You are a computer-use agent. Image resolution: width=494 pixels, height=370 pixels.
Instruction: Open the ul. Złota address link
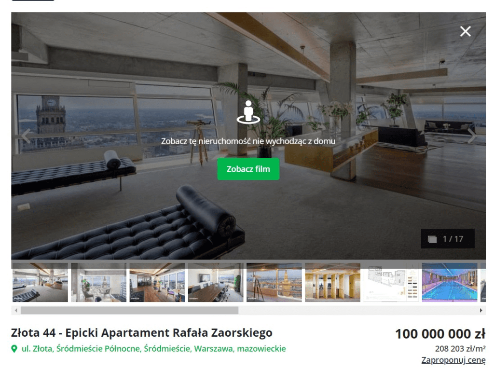154,349
